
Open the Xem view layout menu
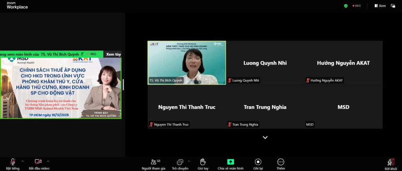(x=380, y=6)
